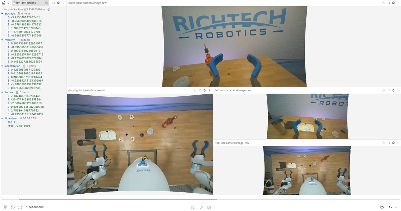The width and height of the screenshot is (401, 211).
Task: Click the playback timeline scrubber bar
Action: tap(200, 199)
